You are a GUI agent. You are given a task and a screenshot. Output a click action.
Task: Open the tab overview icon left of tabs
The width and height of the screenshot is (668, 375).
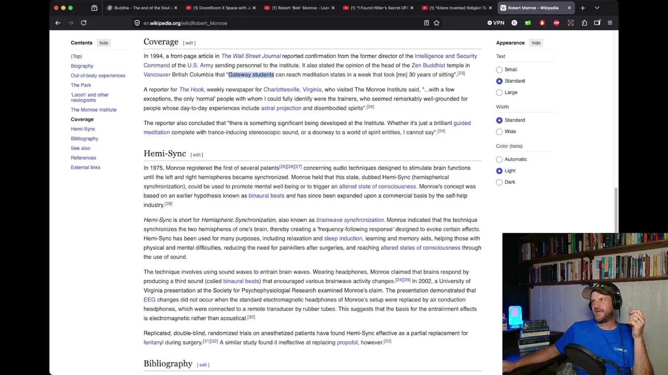94,8
